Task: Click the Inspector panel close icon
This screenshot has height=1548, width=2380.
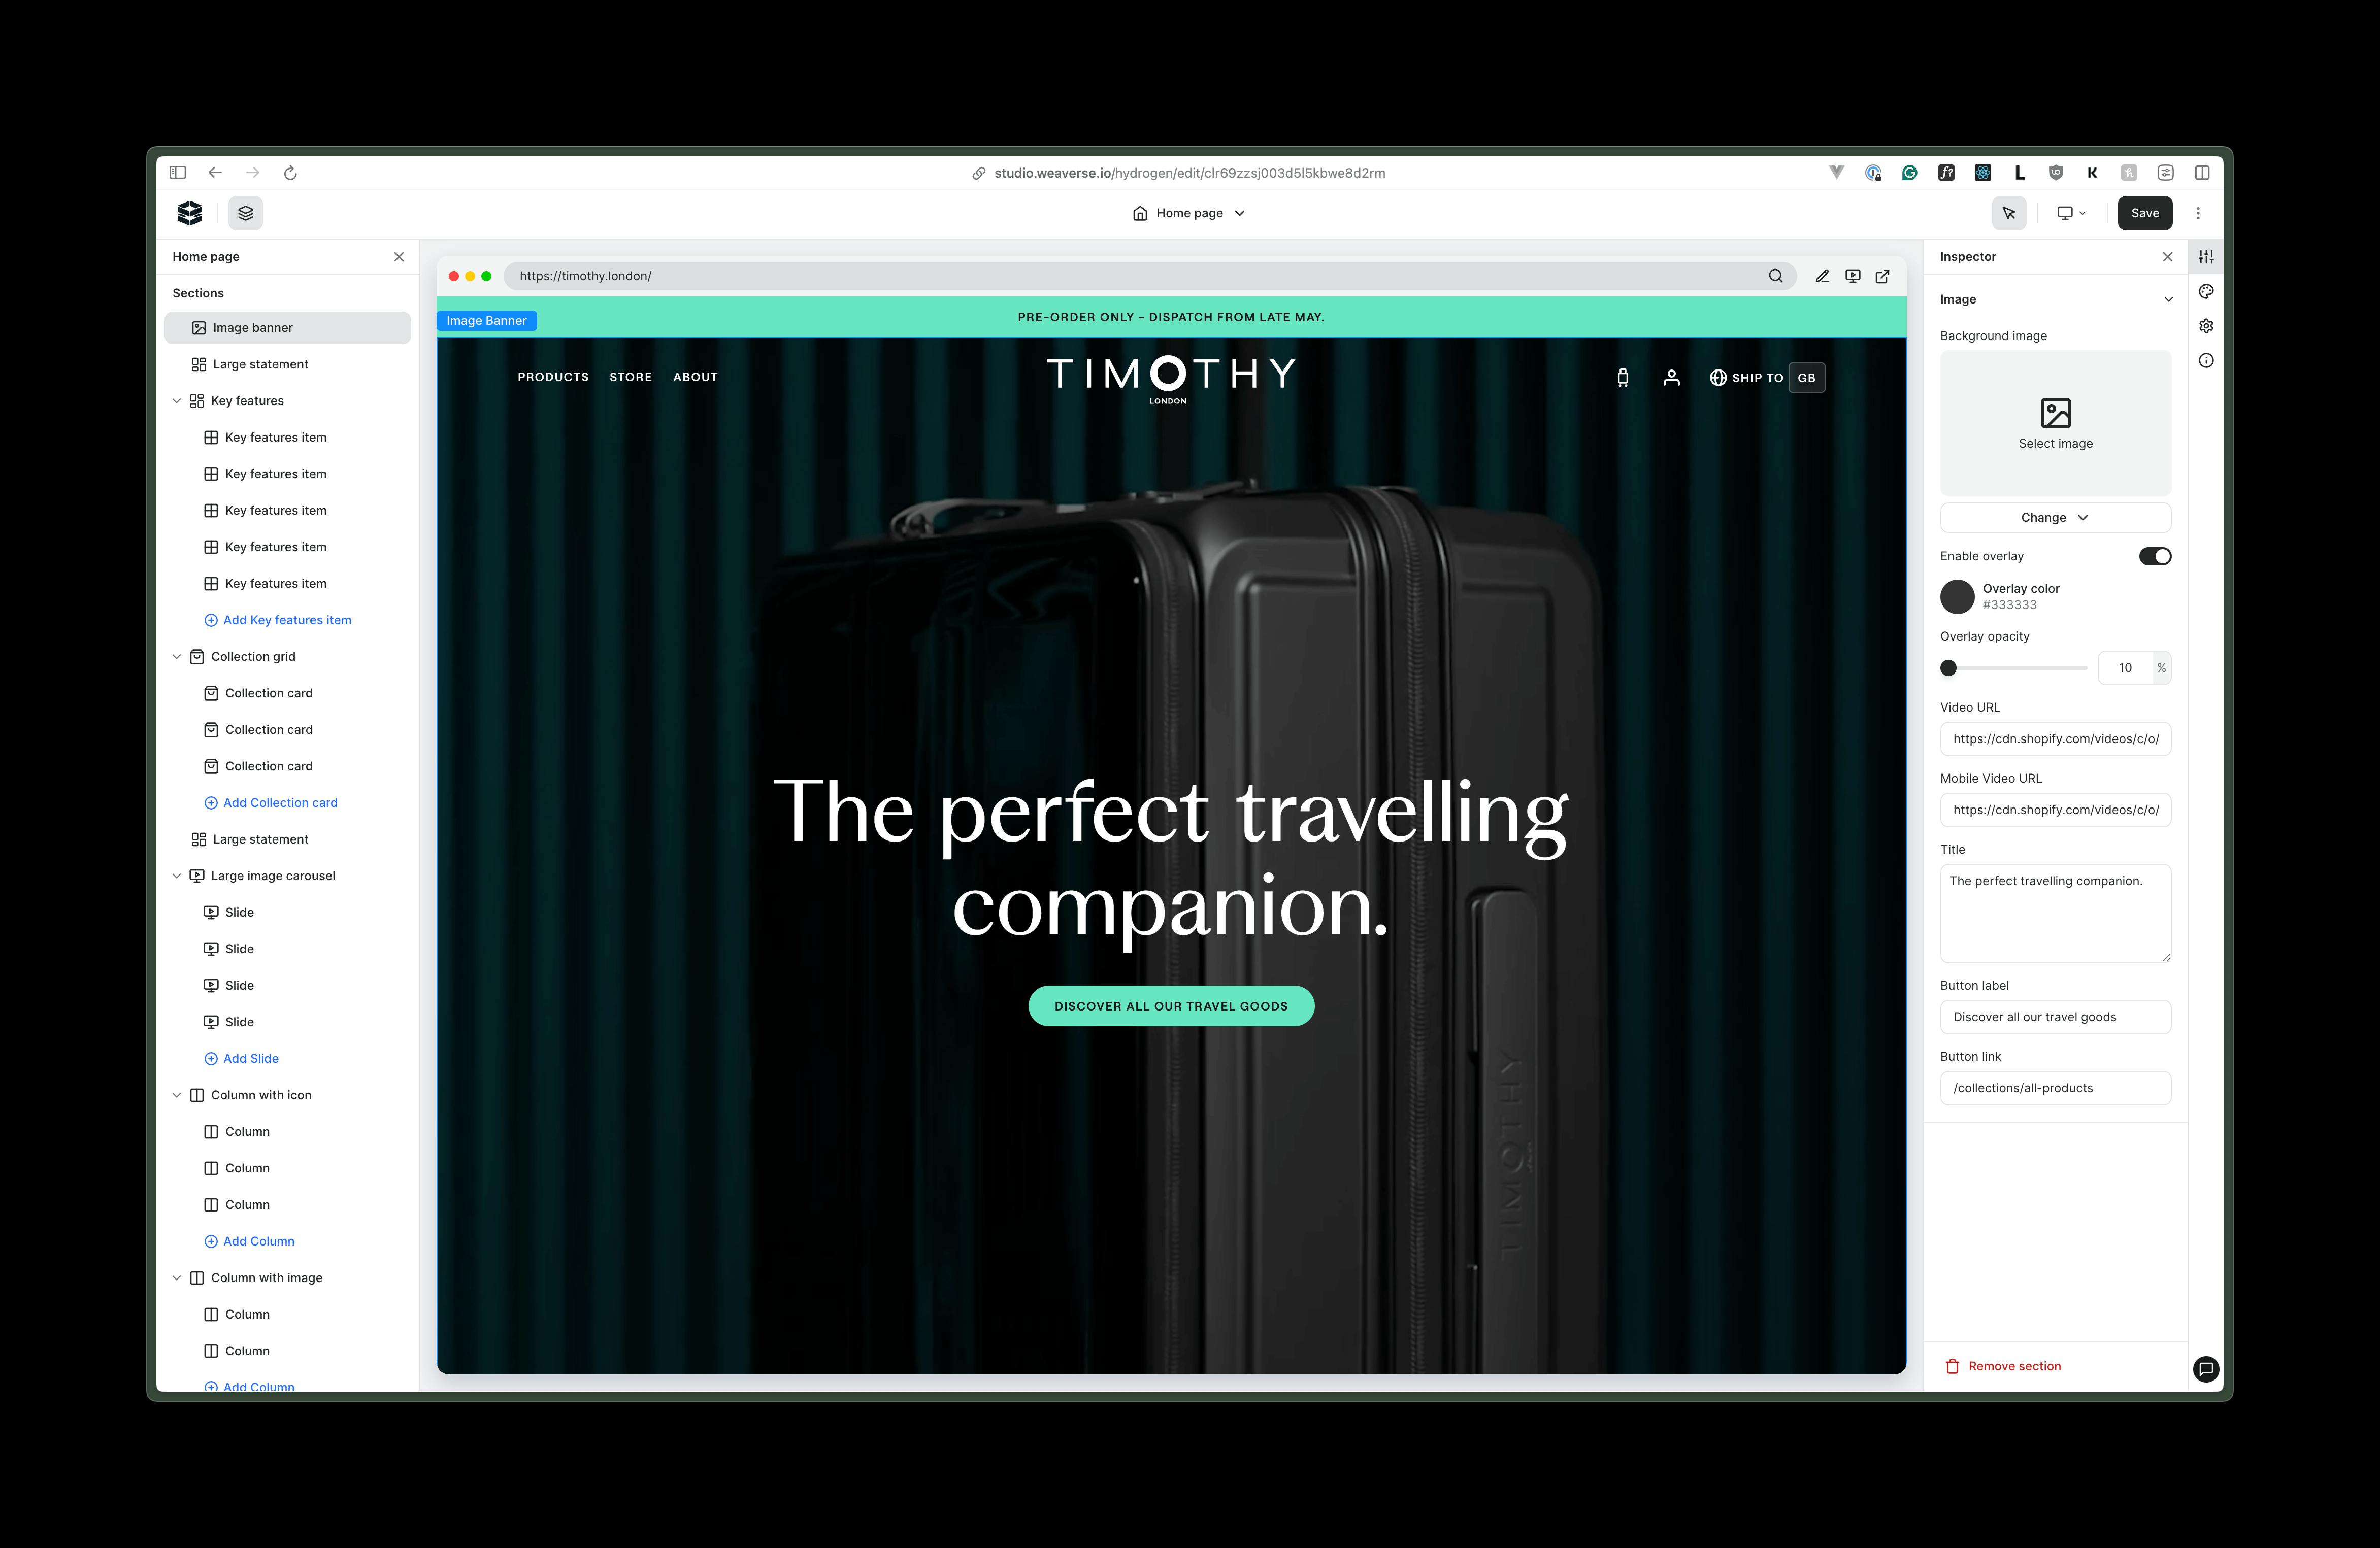Action: click(x=2167, y=256)
